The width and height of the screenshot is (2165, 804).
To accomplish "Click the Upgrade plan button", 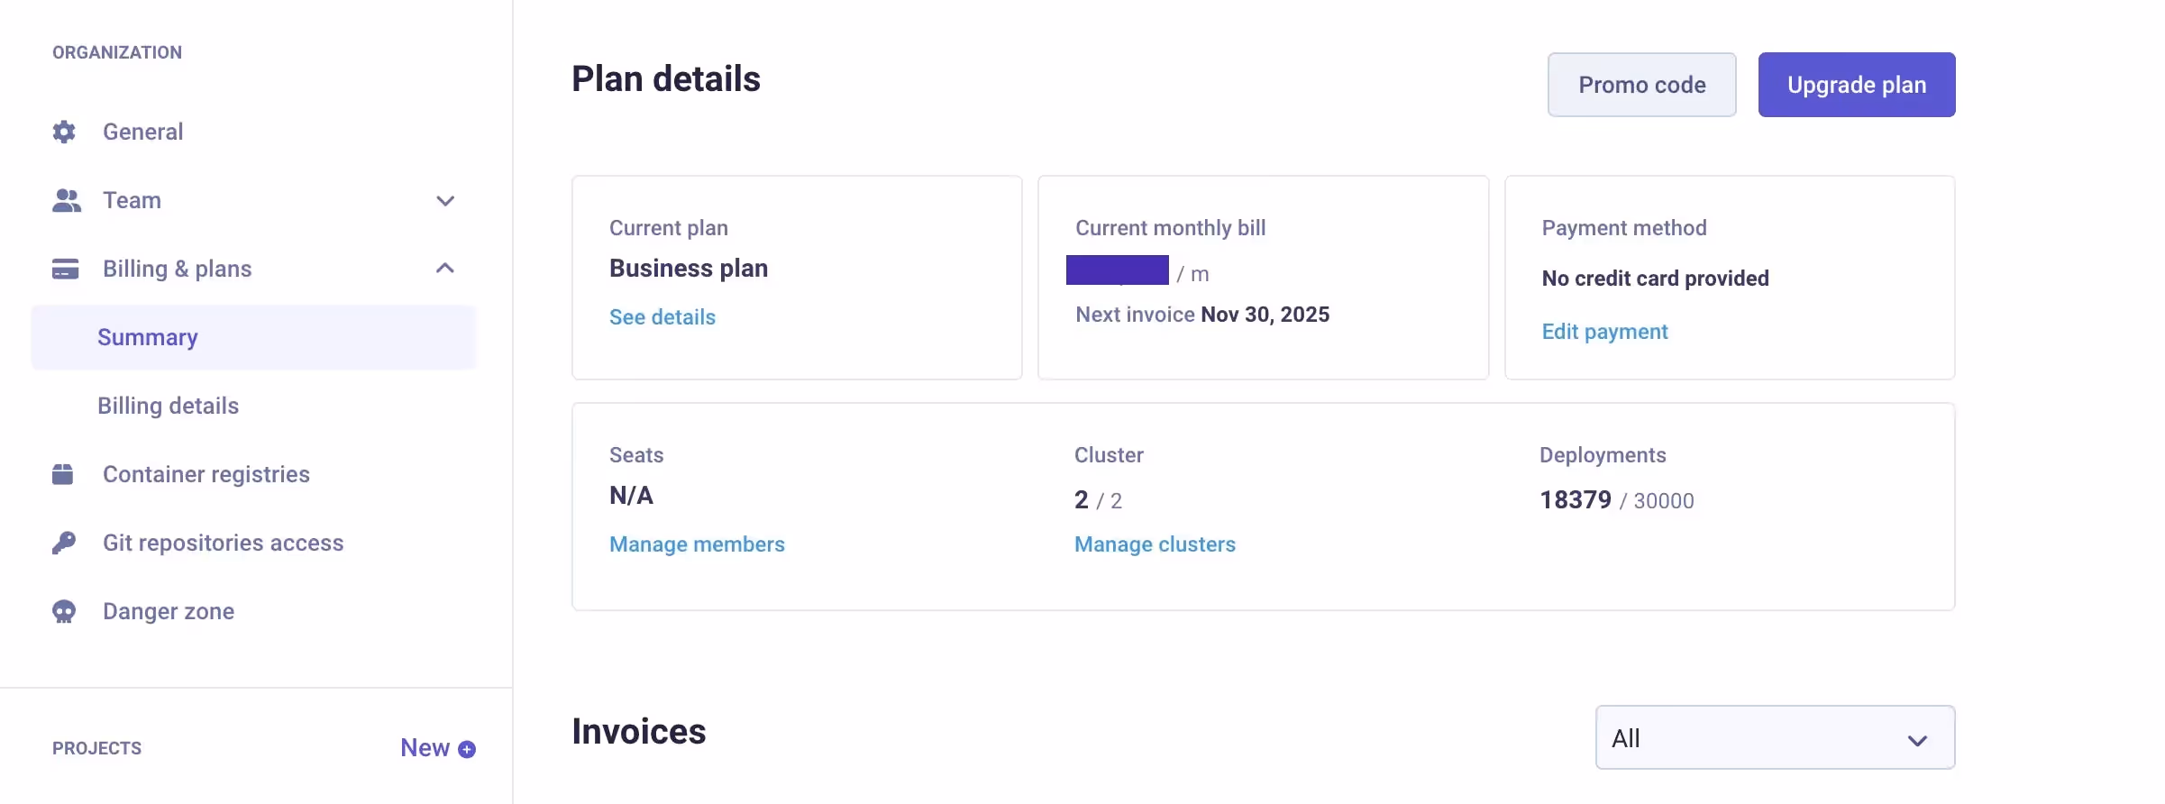I will pyautogui.click(x=1856, y=84).
